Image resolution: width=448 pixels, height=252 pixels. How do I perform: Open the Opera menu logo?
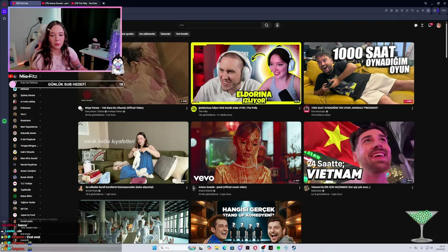pos(4,3)
